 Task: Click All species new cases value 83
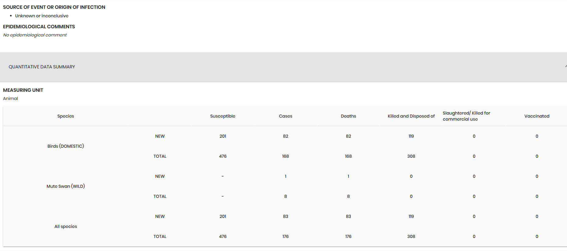pos(285,216)
